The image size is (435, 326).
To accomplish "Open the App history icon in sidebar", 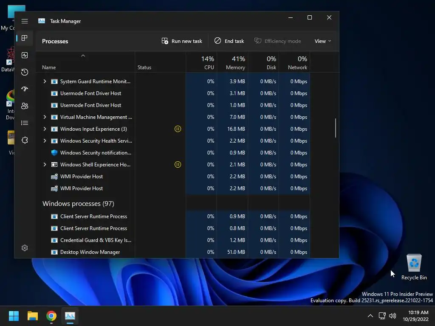I will coord(24,72).
